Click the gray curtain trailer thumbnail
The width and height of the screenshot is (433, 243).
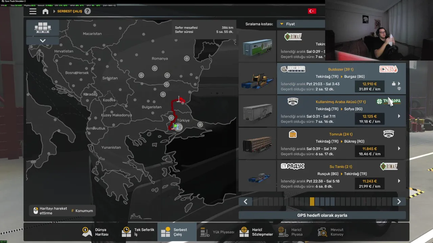click(x=257, y=111)
